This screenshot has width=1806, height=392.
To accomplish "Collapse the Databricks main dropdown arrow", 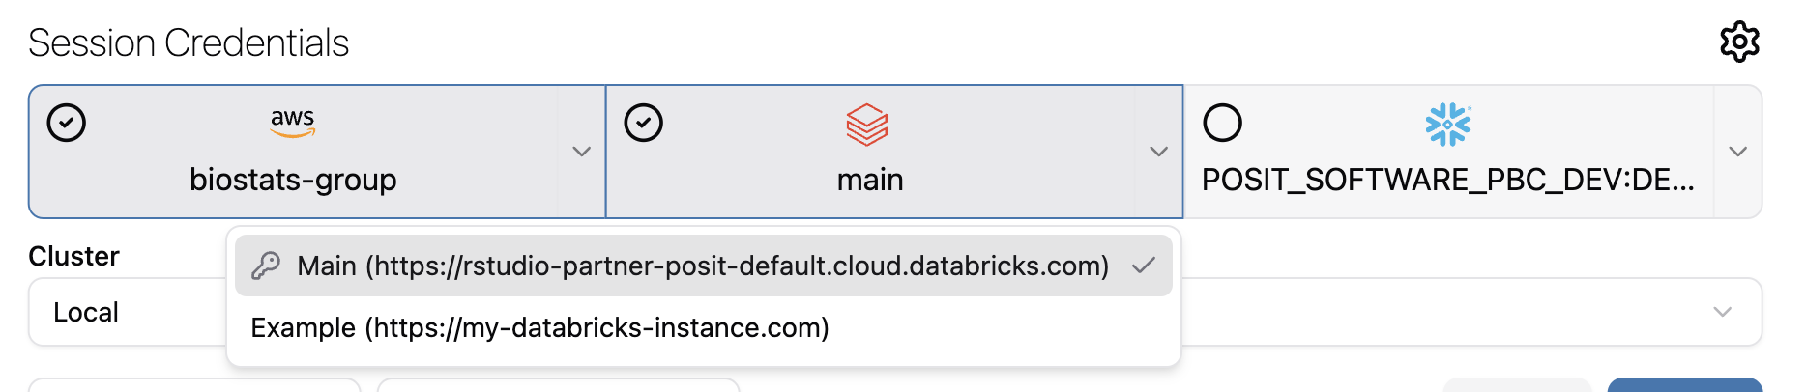I will click(1159, 152).
